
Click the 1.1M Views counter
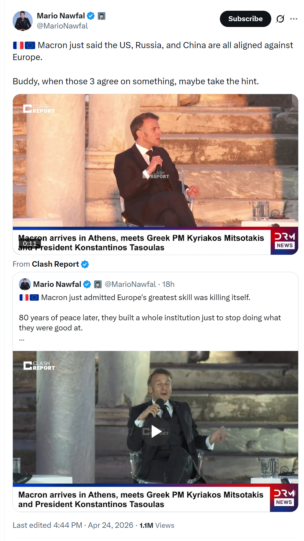pos(157,525)
